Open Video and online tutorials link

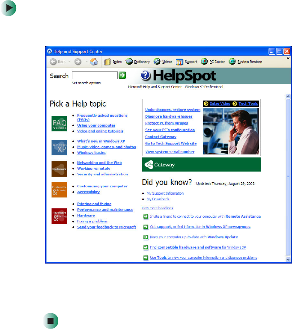(x=100, y=131)
